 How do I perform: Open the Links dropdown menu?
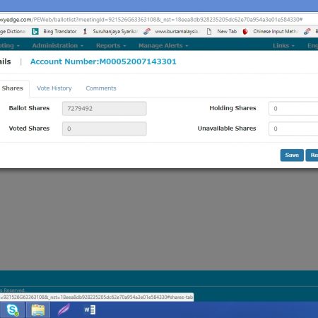[x=283, y=45]
